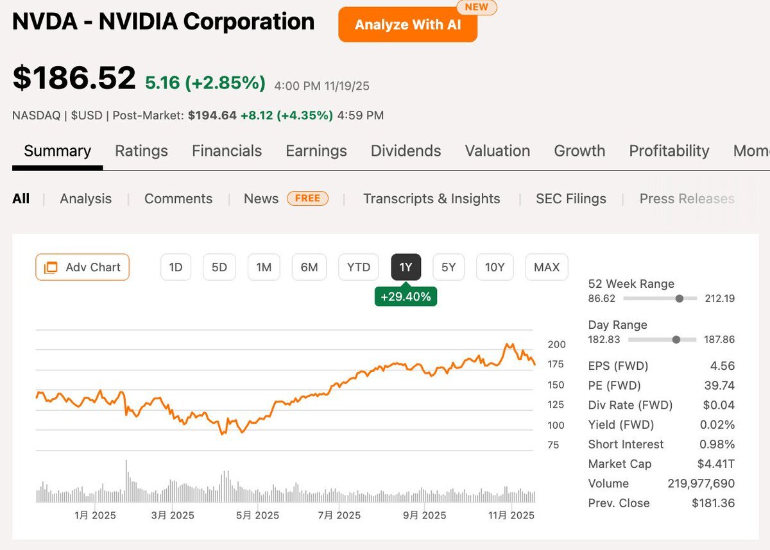Open News with FREE badge
770x550 pixels.
pyautogui.click(x=261, y=199)
